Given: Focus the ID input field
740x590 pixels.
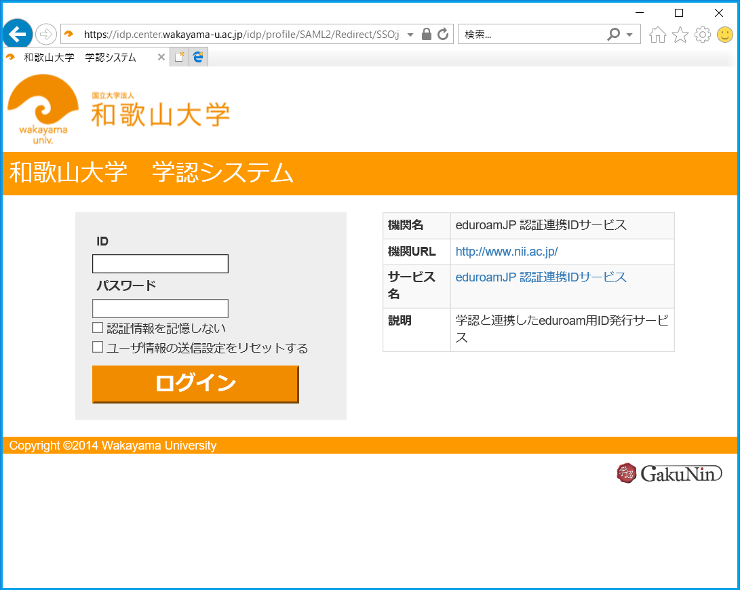Looking at the screenshot, I should click(x=161, y=263).
